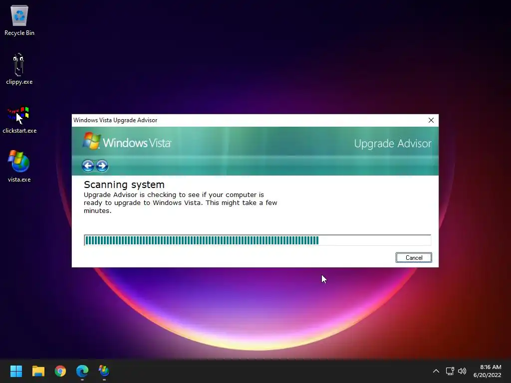
Task: Cancel the system scan
Action: (414, 258)
